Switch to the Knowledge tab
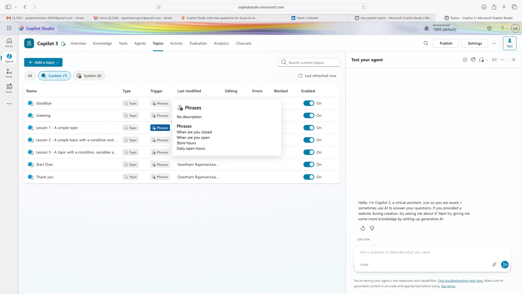522x294 pixels. pyautogui.click(x=102, y=43)
